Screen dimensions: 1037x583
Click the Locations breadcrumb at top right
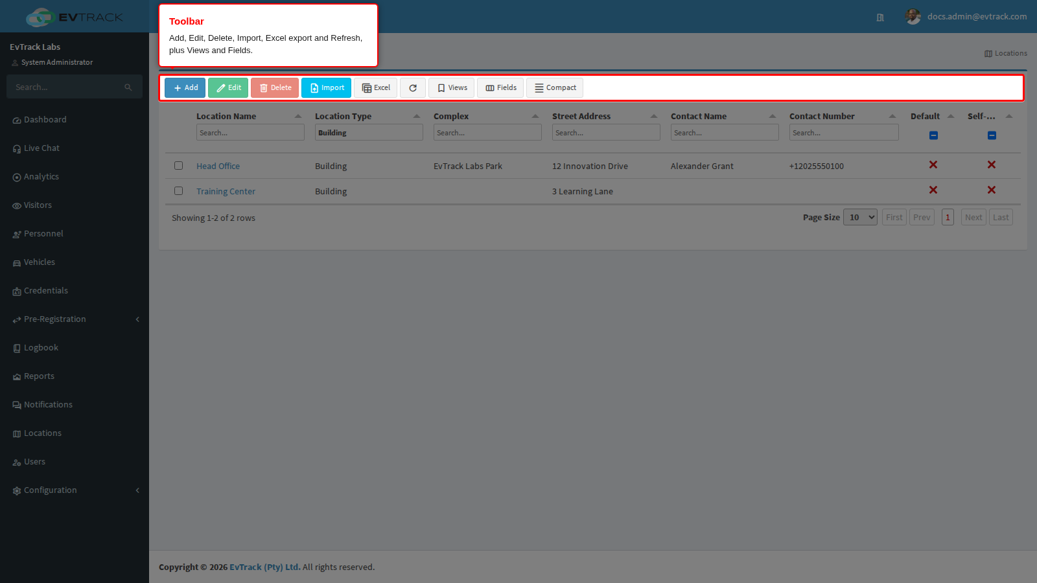pyautogui.click(x=1006, y=54)
